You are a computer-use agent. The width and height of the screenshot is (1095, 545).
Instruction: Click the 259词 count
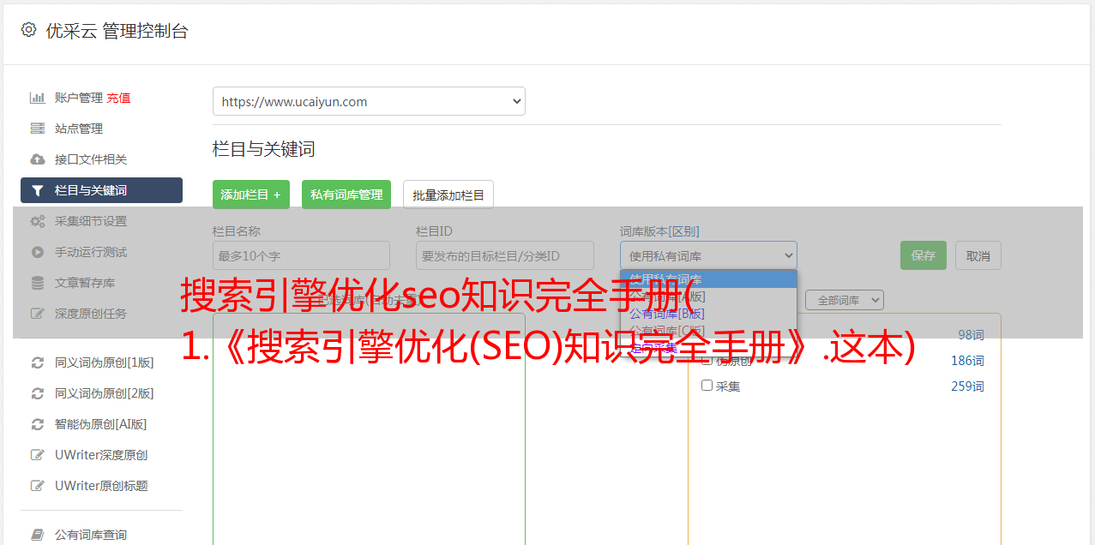click(x=967, y=386)
